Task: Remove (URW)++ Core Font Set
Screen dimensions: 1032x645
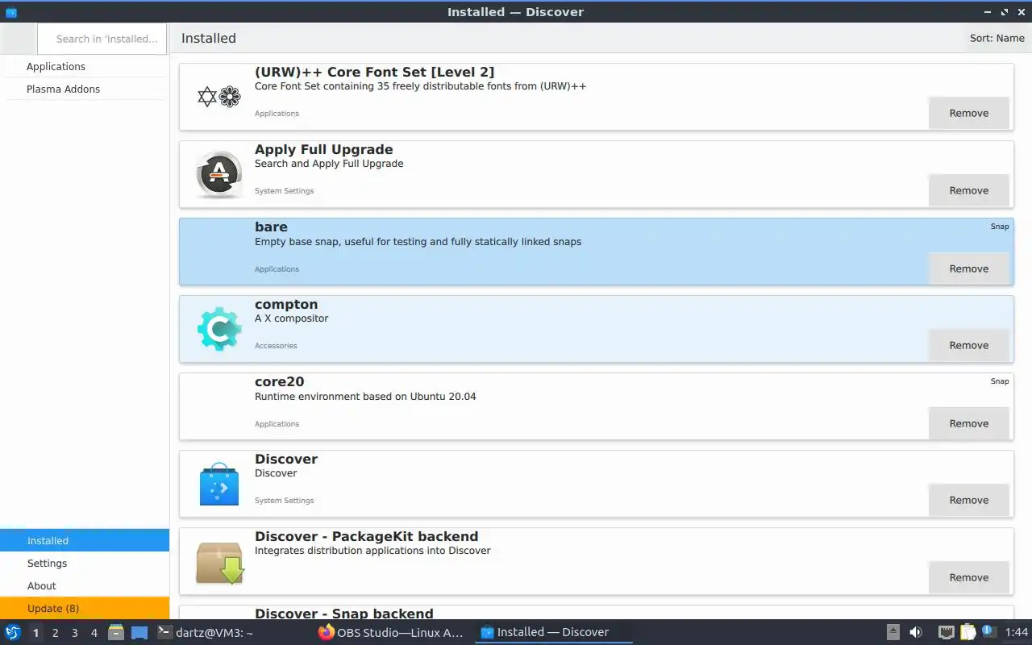Action: click(969, 113)
